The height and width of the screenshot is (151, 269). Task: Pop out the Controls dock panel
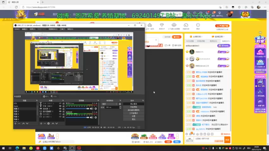143,100
